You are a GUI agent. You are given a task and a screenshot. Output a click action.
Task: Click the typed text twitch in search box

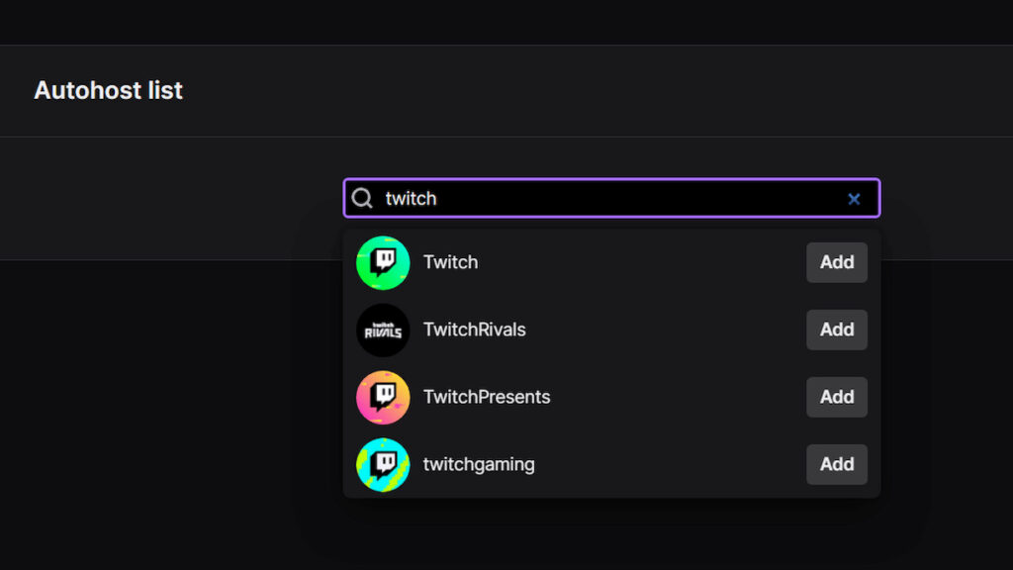point(413,198)
